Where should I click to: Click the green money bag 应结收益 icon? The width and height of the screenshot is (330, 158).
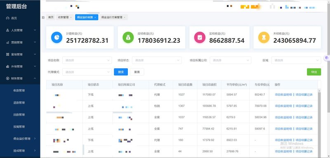pos(128,37)
